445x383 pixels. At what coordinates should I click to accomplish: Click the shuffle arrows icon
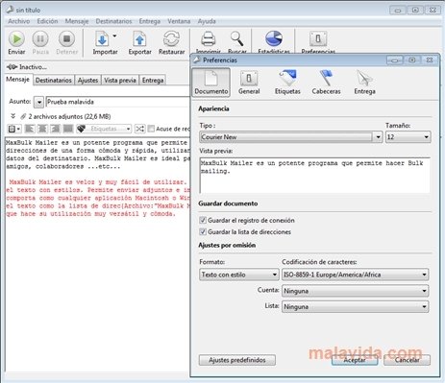[x=139, y=129]
